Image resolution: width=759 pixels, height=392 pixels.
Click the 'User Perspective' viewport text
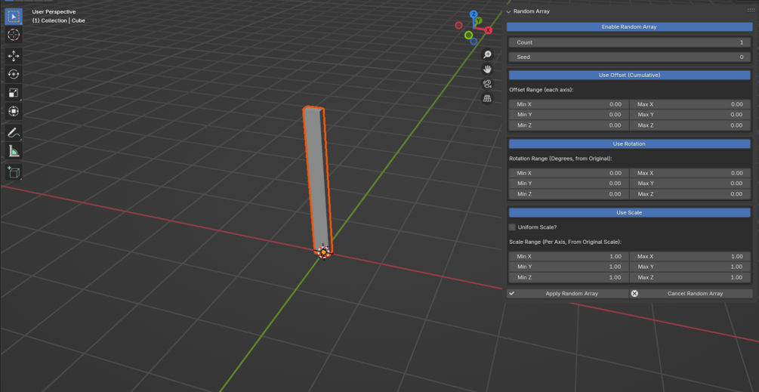click(54, 11)
